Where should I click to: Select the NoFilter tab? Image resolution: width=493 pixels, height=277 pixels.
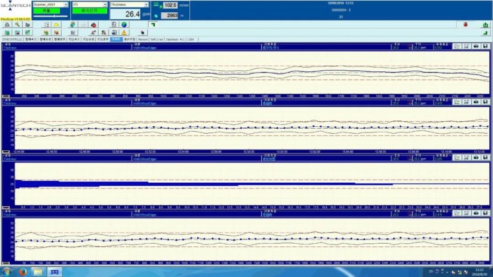[x=157, y=39]
